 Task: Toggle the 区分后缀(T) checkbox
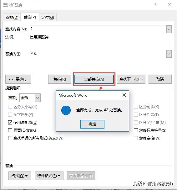click(136, 115)
